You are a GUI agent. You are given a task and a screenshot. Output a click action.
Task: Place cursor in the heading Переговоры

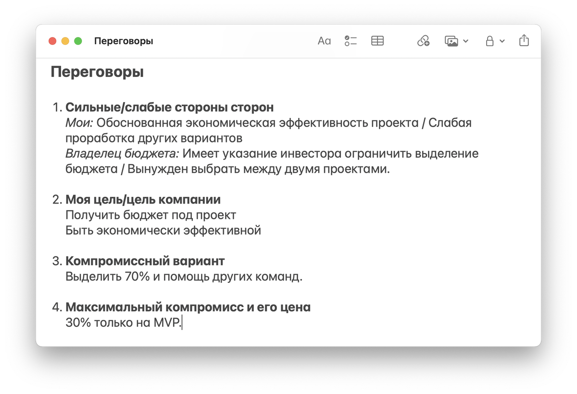pos(96,72)
